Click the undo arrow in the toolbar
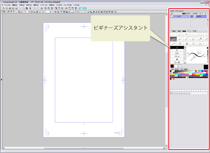Screen dimensions: 210x153 click(35, 8)
